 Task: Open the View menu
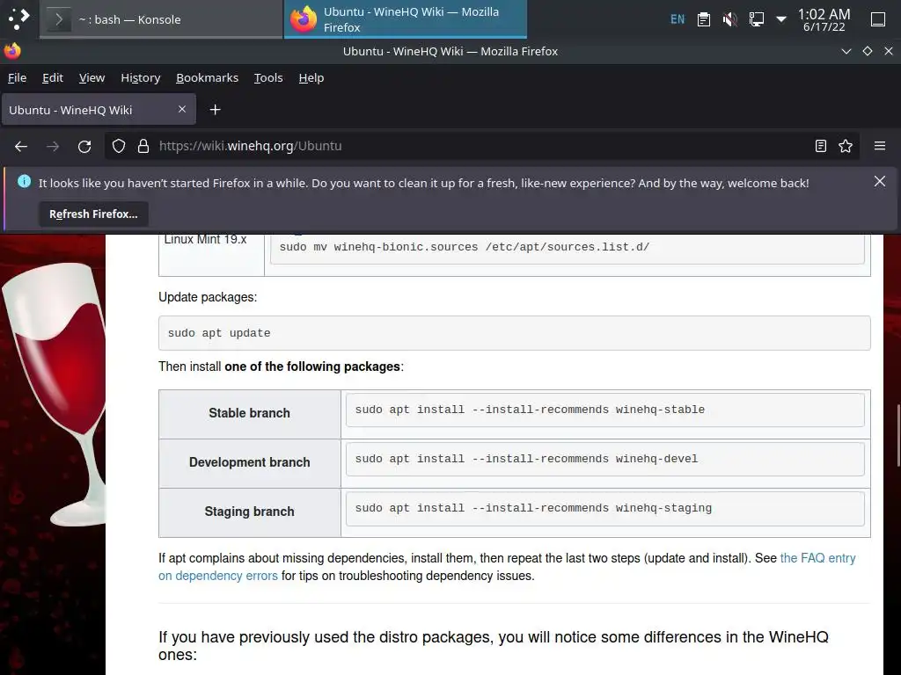click(92, 77)
